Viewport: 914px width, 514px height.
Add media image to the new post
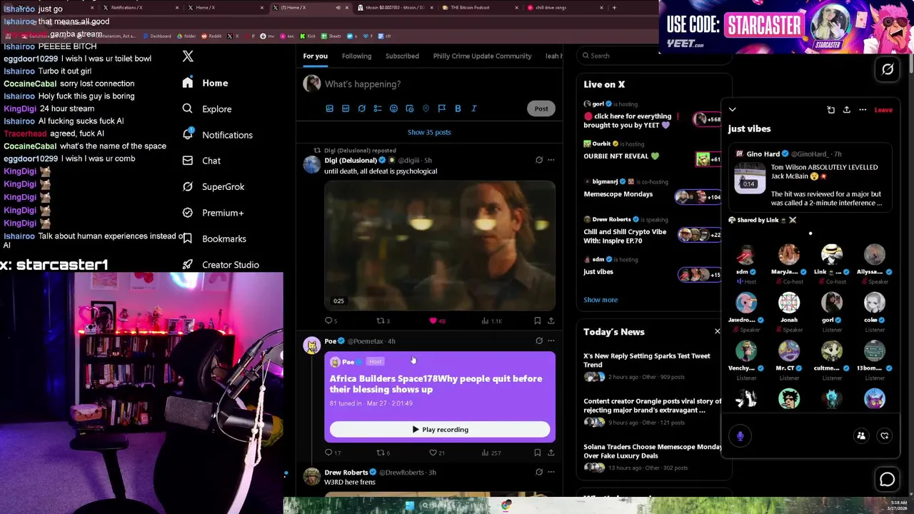329,109
